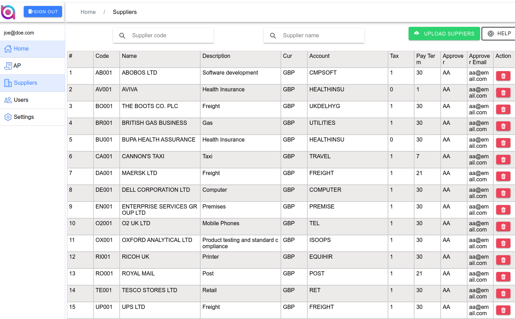Screen dimensions: 515x319
Task: Go to the Users sidebar section
Action: tap(32, 100)
